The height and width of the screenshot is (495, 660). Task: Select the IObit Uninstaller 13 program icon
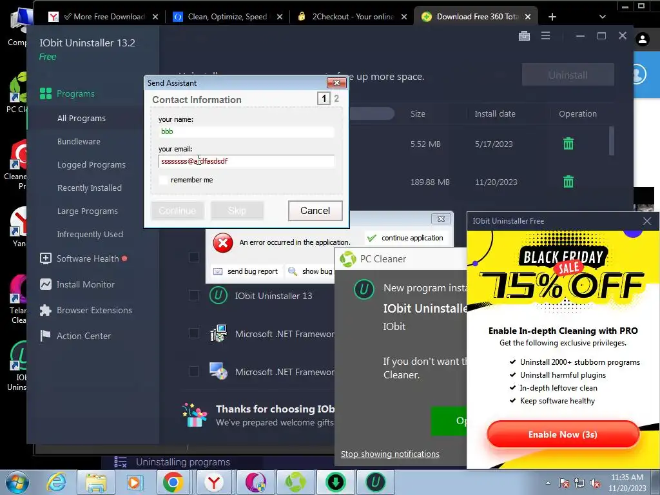pyautogui.click(x=218, y=295)
